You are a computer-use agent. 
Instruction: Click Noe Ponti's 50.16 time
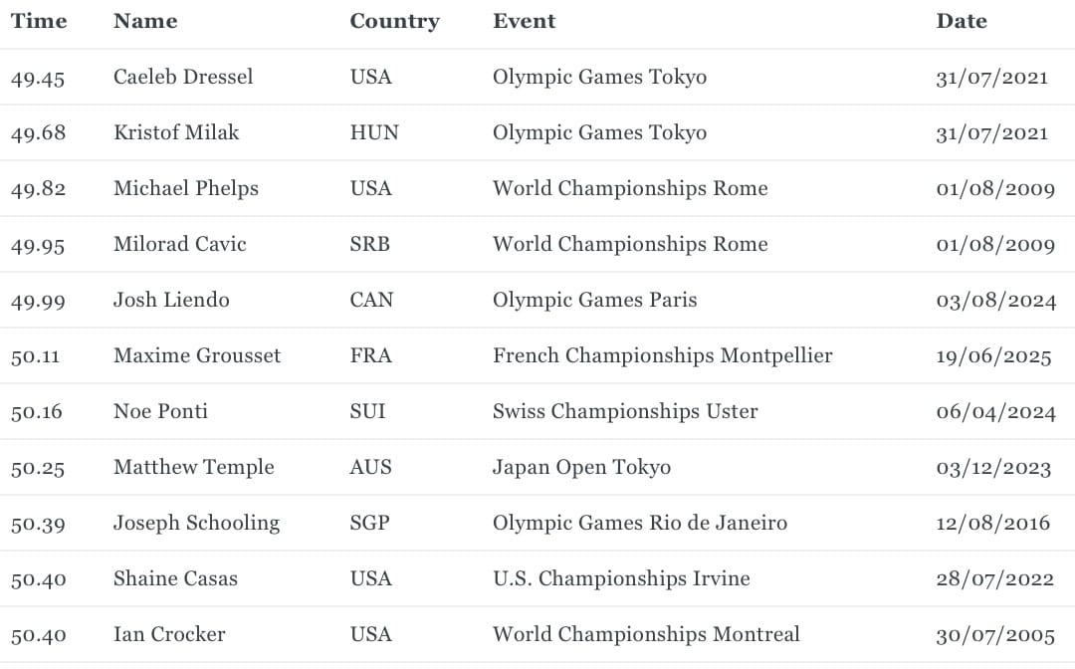[37, 412]
